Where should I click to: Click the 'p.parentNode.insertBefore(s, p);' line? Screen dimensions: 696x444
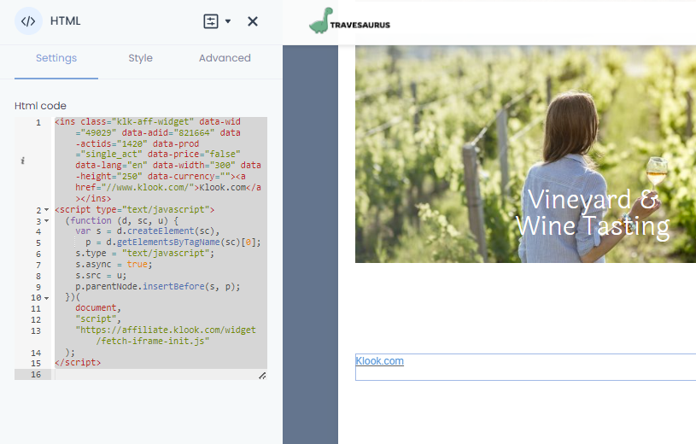tap(158, 286)
